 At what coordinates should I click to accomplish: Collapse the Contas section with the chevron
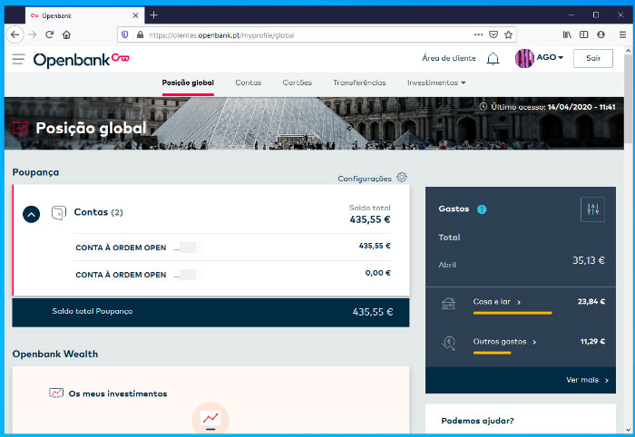(31, 215)
